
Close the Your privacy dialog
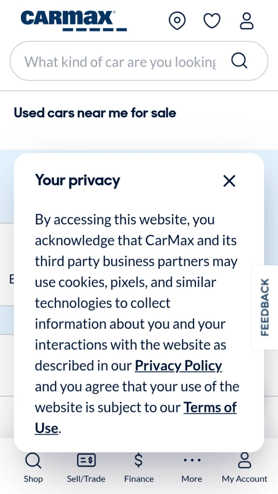tap(229, 181)
